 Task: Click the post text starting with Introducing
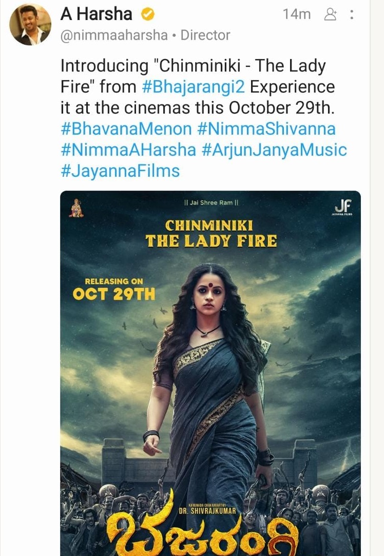click(198, 86)
